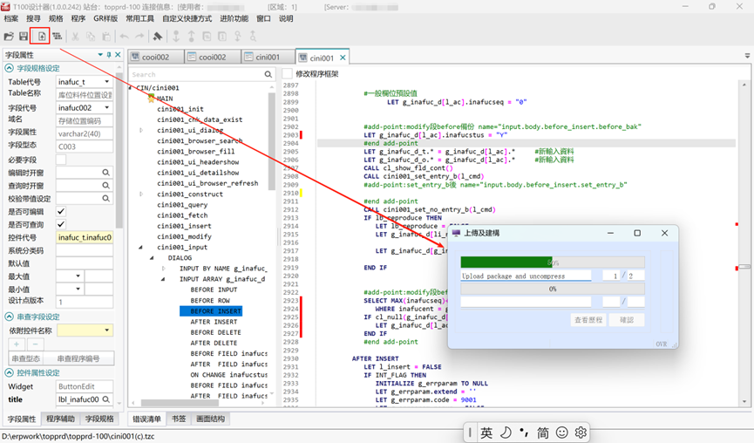Click the 默认值 input field
This screenshot has width=754, height=443.
(x=85, y=263)
